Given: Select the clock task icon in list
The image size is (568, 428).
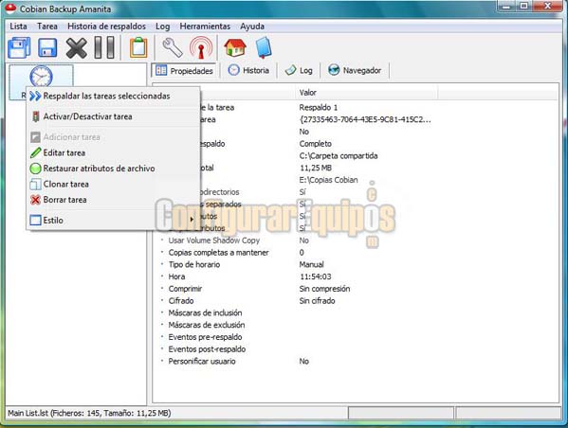Looking at the screenshot, I should point(41,77).
